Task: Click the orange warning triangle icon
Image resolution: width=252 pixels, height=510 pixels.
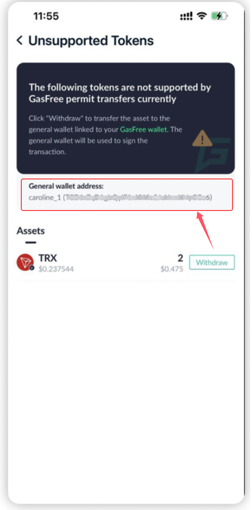Action: (202, 139)
